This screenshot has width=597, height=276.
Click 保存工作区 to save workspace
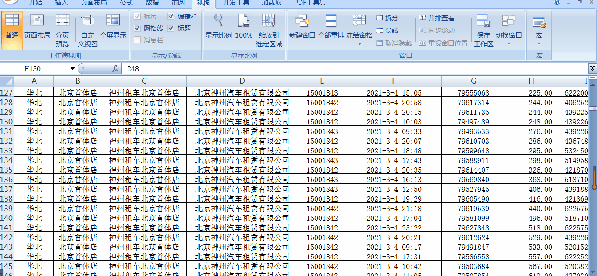click(x=483, y=31)
